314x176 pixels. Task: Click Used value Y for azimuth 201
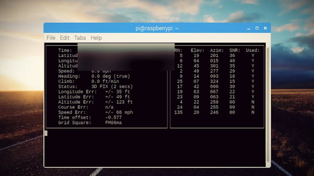253,55
